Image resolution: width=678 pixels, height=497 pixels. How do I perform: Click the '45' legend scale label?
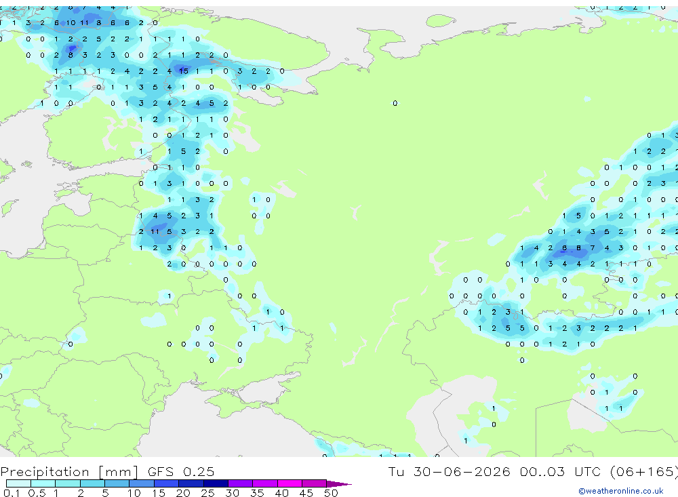306,493
